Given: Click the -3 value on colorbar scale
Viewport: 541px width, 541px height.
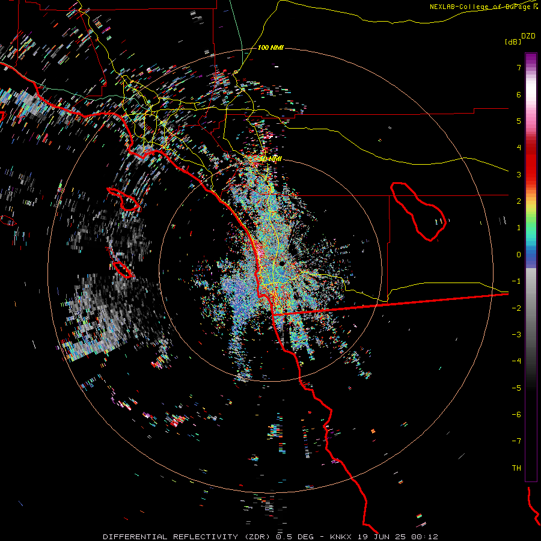Looking at the screenshot, I should tap(516, 335).
